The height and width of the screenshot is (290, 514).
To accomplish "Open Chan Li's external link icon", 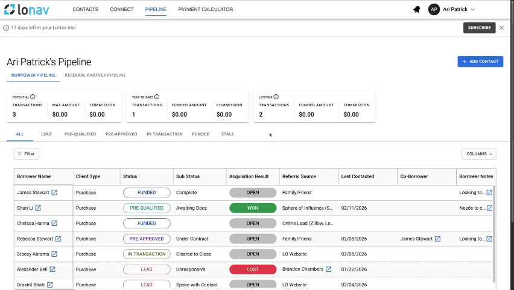I will point(38,208).
